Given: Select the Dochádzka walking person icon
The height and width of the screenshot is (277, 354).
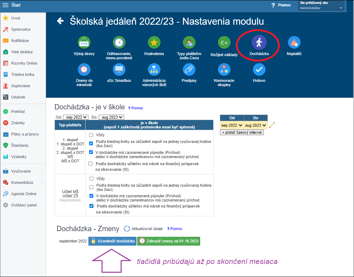Looking at the screenshot, I should coord(259,43).
